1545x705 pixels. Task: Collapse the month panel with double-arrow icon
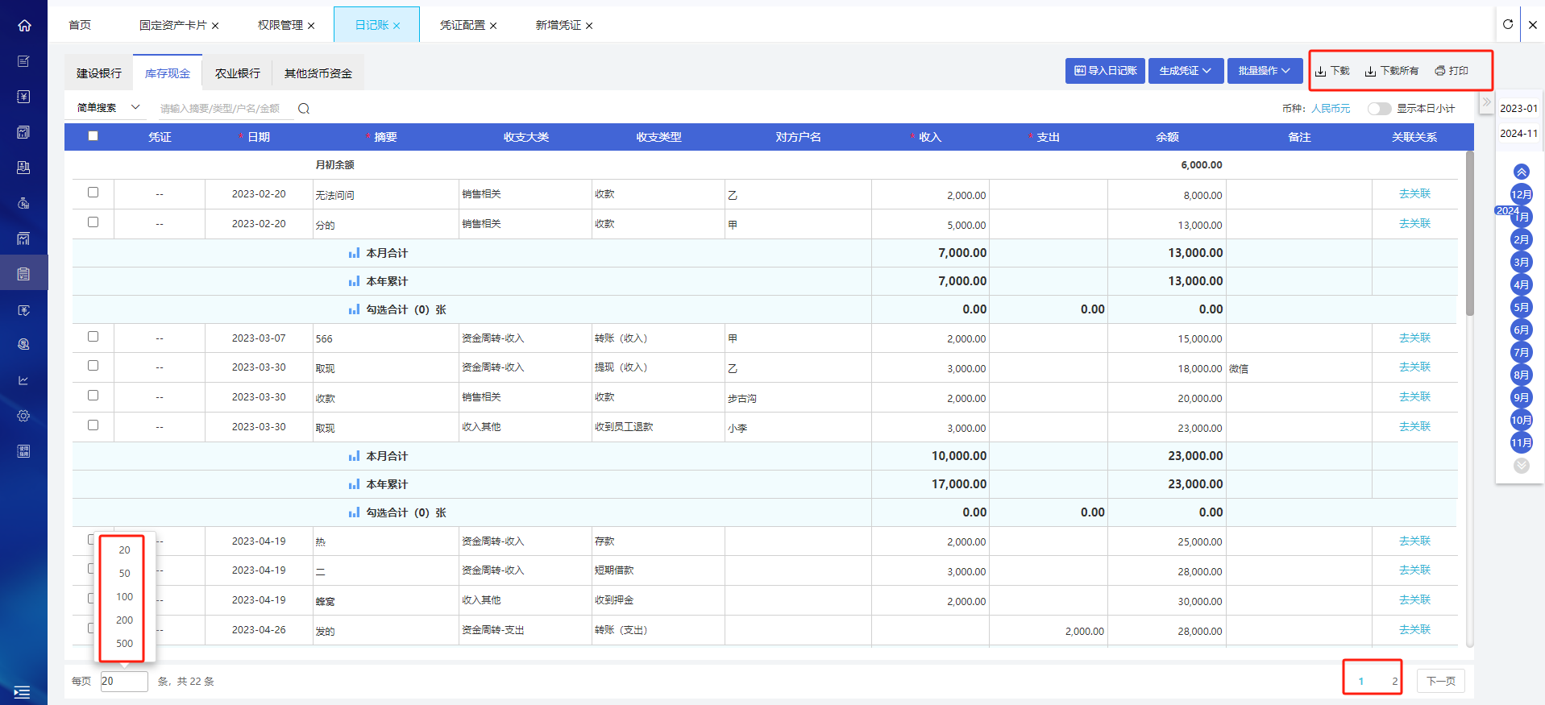click(x=1487, y=102)
